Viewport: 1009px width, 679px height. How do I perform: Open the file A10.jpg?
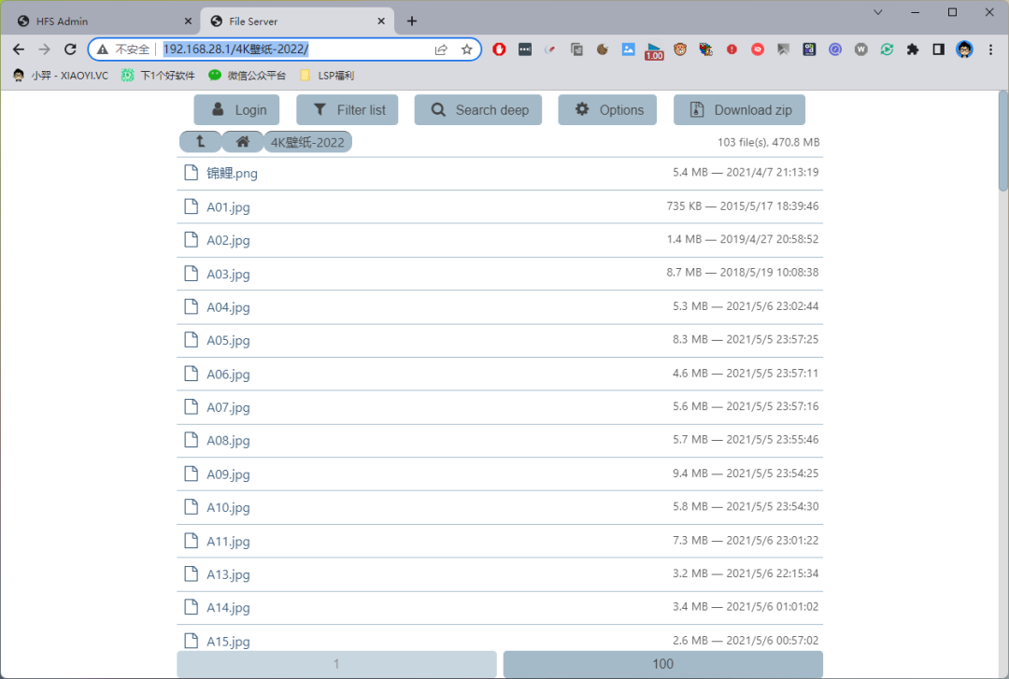pos(229,508)
